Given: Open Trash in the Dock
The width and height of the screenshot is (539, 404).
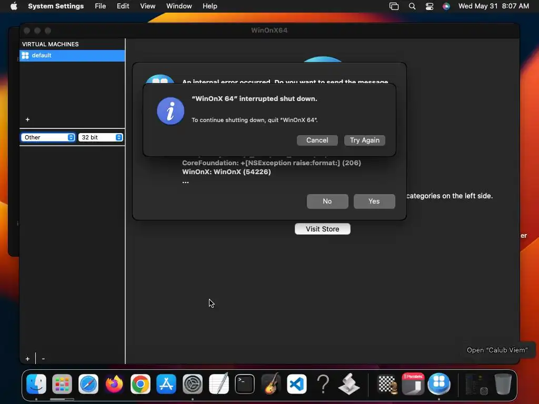Looking at the screenshot, I should tap(503, 383).
